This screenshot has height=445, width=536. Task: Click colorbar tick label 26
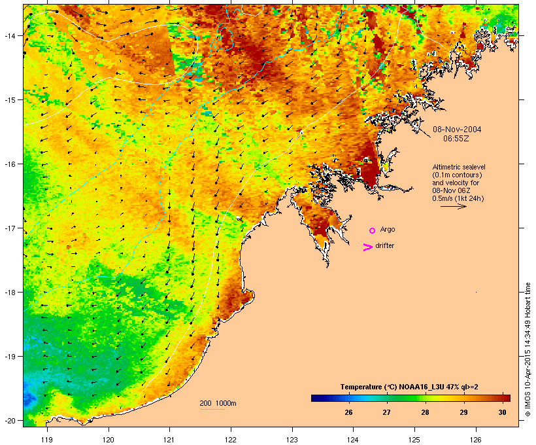pyautogui.click(x=348, y=412)
